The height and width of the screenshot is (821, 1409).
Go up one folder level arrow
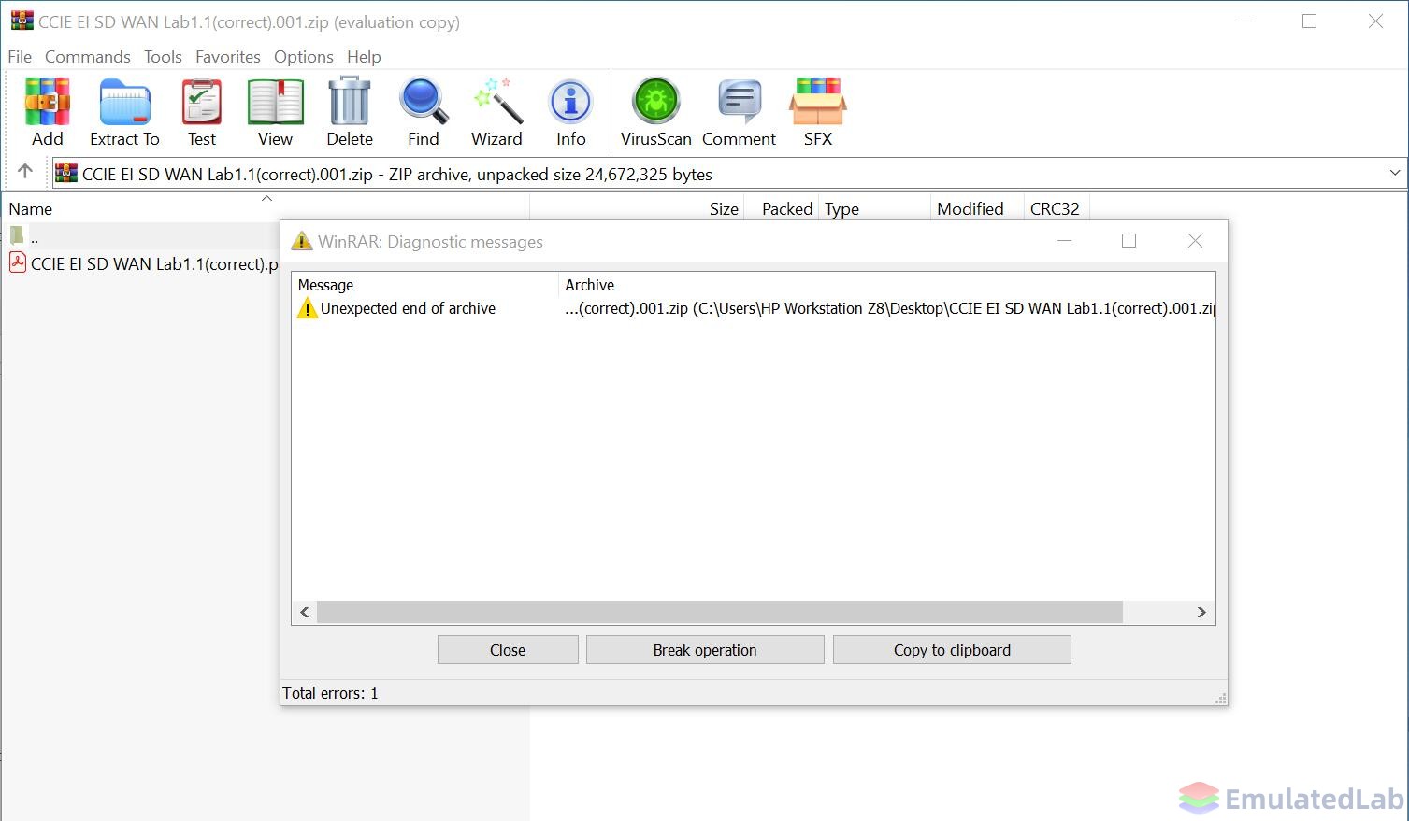[x=25, y=171]
